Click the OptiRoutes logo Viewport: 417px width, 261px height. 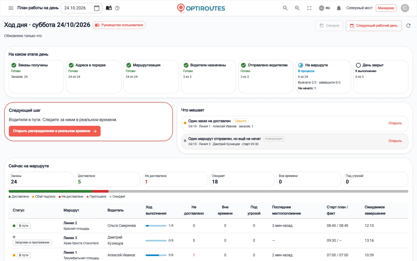(x=201, y=8)
